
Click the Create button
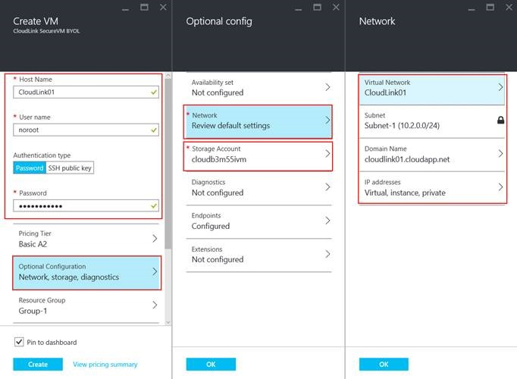pyautogui.click(x=38, y=365)
